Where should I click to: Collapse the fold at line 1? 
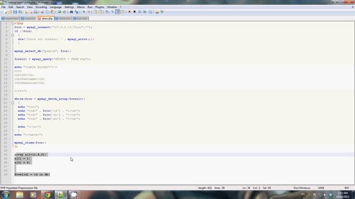pos(13,23)
